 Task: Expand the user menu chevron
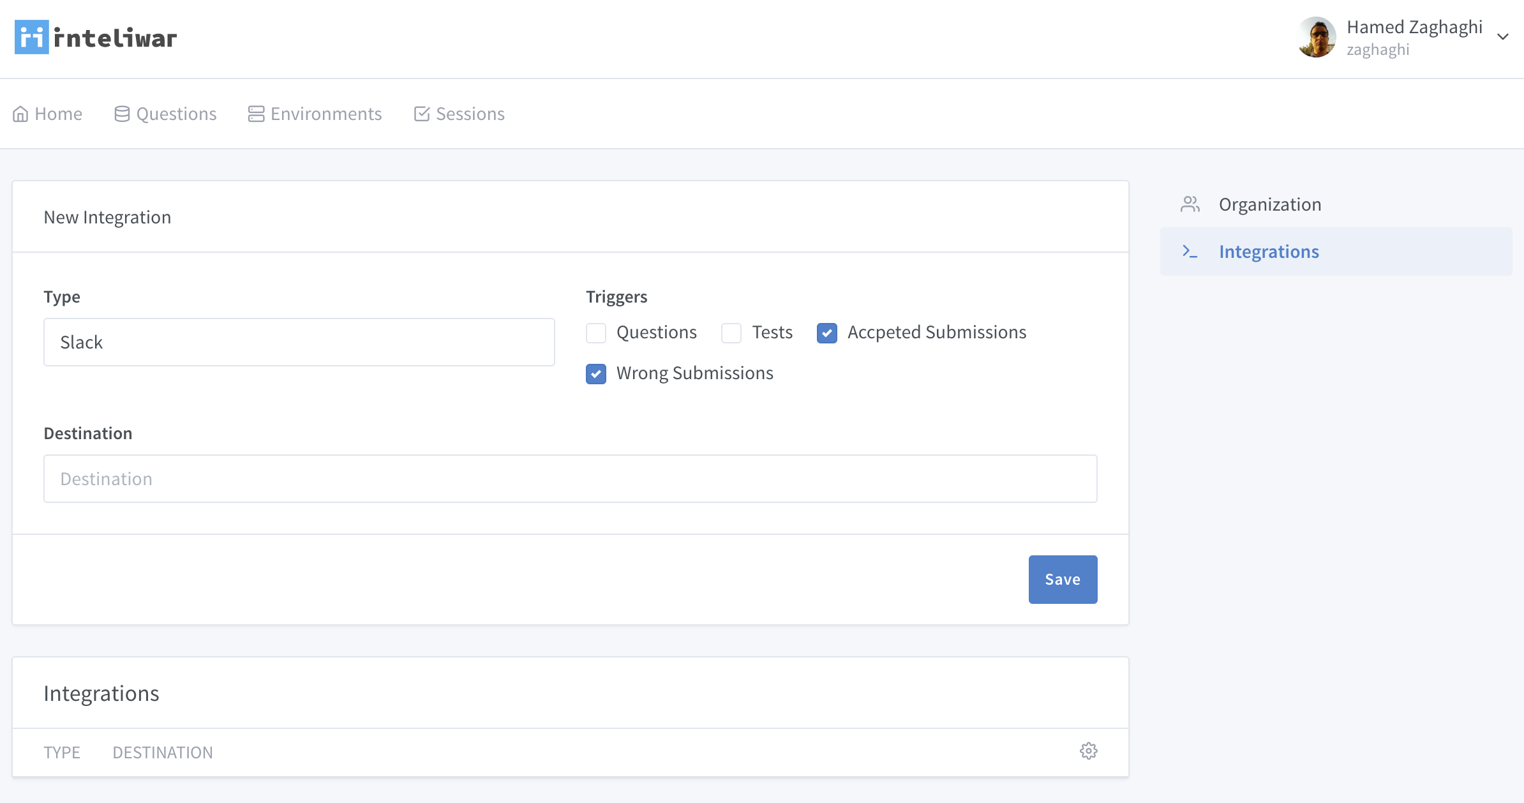(1503, 37)
